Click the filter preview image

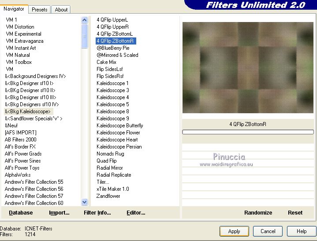point(248,67)
